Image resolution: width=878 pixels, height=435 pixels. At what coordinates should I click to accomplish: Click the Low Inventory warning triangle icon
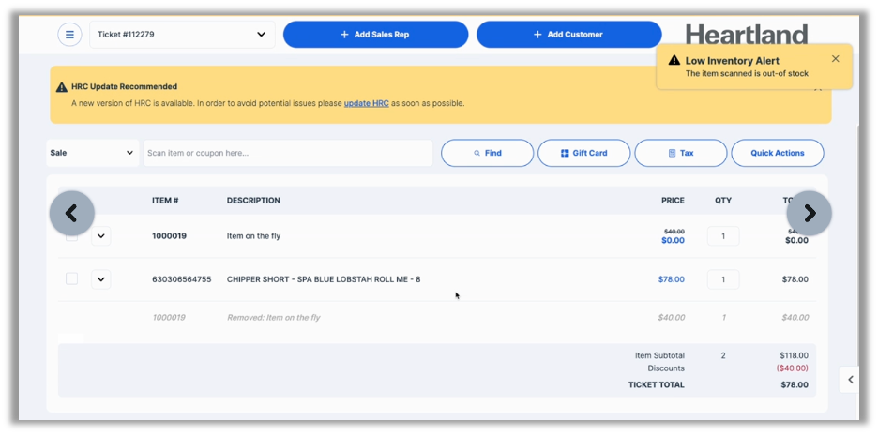tap(674, 60)
